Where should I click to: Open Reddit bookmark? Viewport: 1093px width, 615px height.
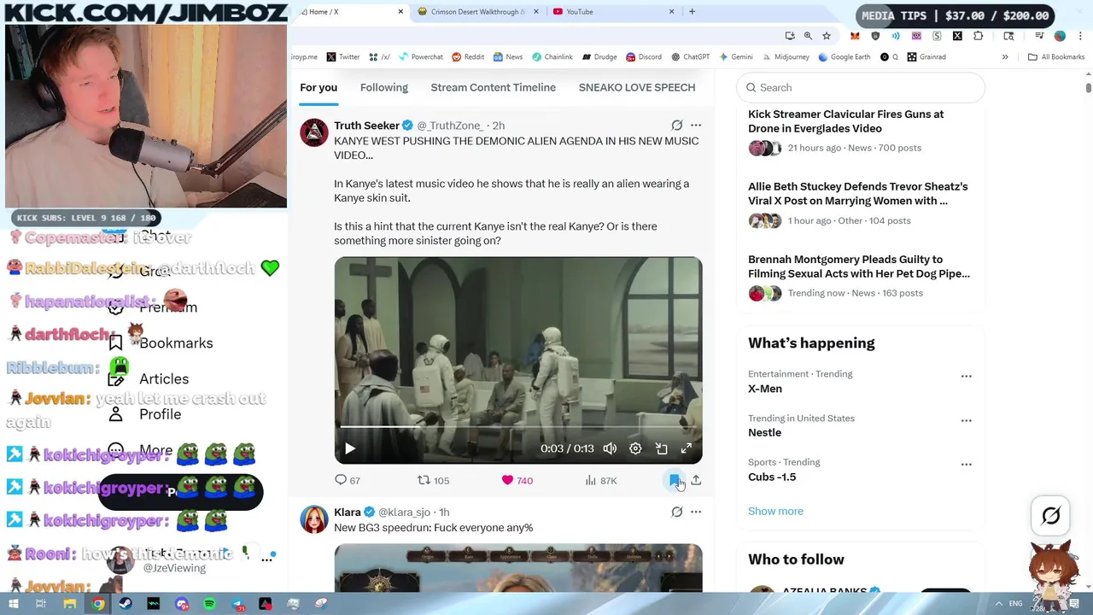(468, 57)
